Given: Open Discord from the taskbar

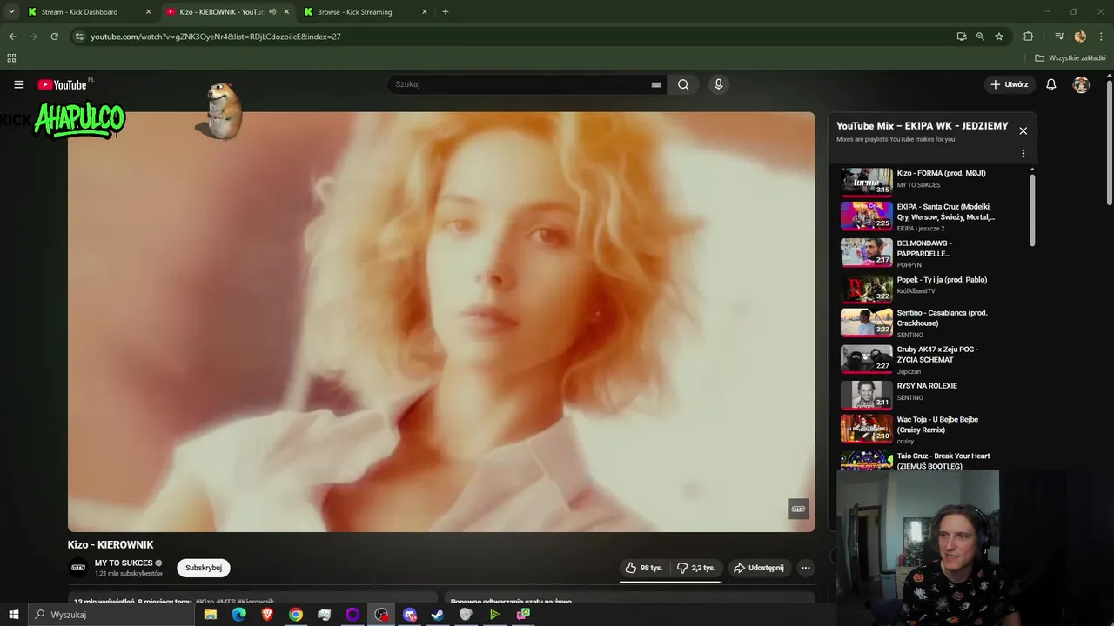Looking at the screenshot, I should pos(410,615).
